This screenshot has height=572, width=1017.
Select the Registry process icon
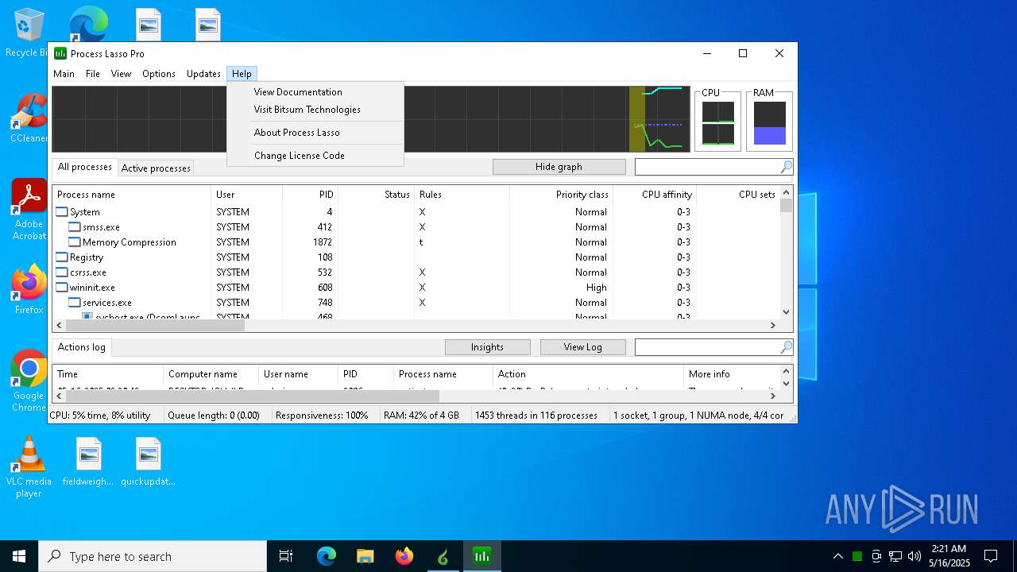tap(62, 257)
